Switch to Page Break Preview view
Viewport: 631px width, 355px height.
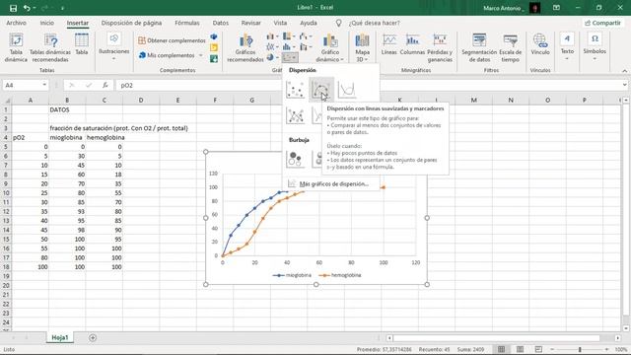(538, 349)
